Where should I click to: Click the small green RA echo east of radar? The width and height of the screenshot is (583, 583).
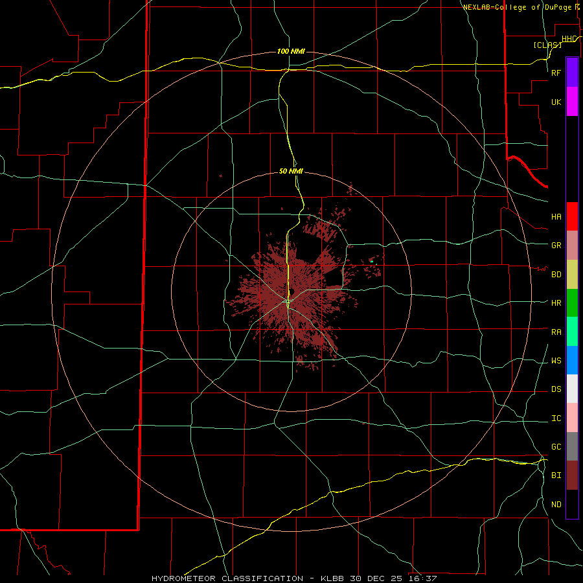click(372, 262)
